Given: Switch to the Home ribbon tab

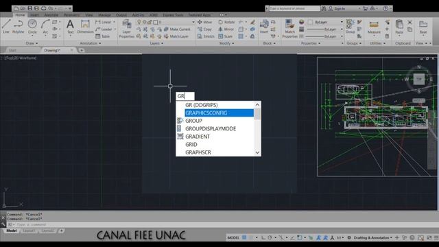Looking at the screenshot, I should pos(20,15).
